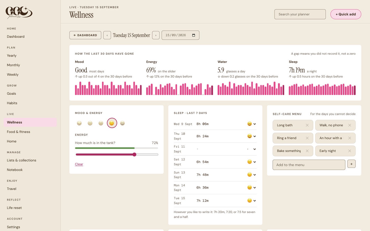Click the 72% energy value
The width and height of the screenshot is (370, 231).
[155, 143]
